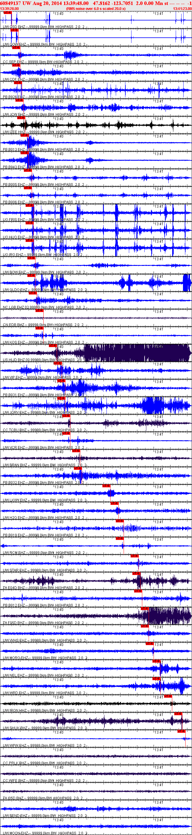Select the red pick flag on the UW WPW trace

pos(181,731)
